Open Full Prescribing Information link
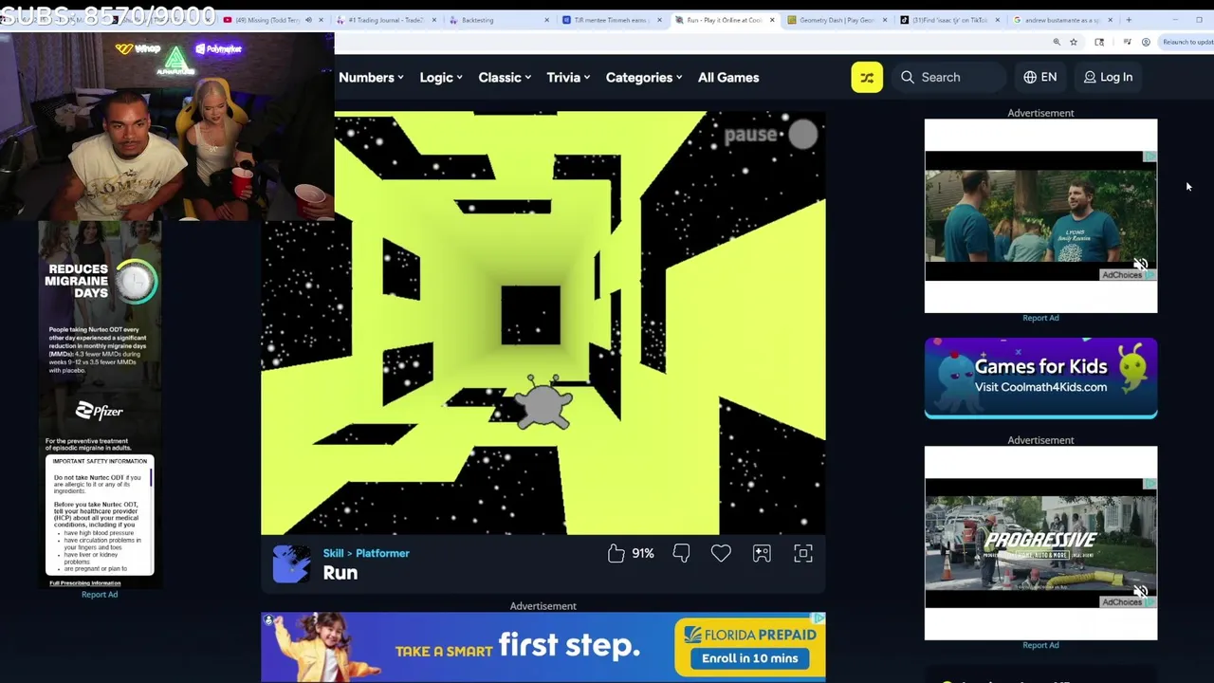Viewport: 1214px width, 683px height. click(85, 583)
